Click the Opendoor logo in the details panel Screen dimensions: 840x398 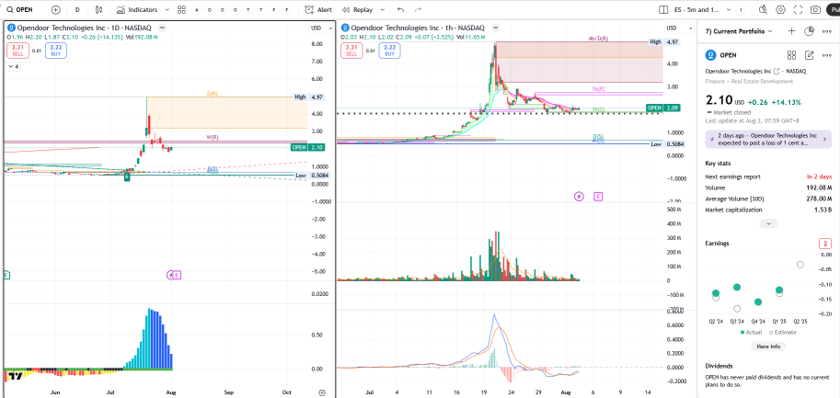[710, 54]
